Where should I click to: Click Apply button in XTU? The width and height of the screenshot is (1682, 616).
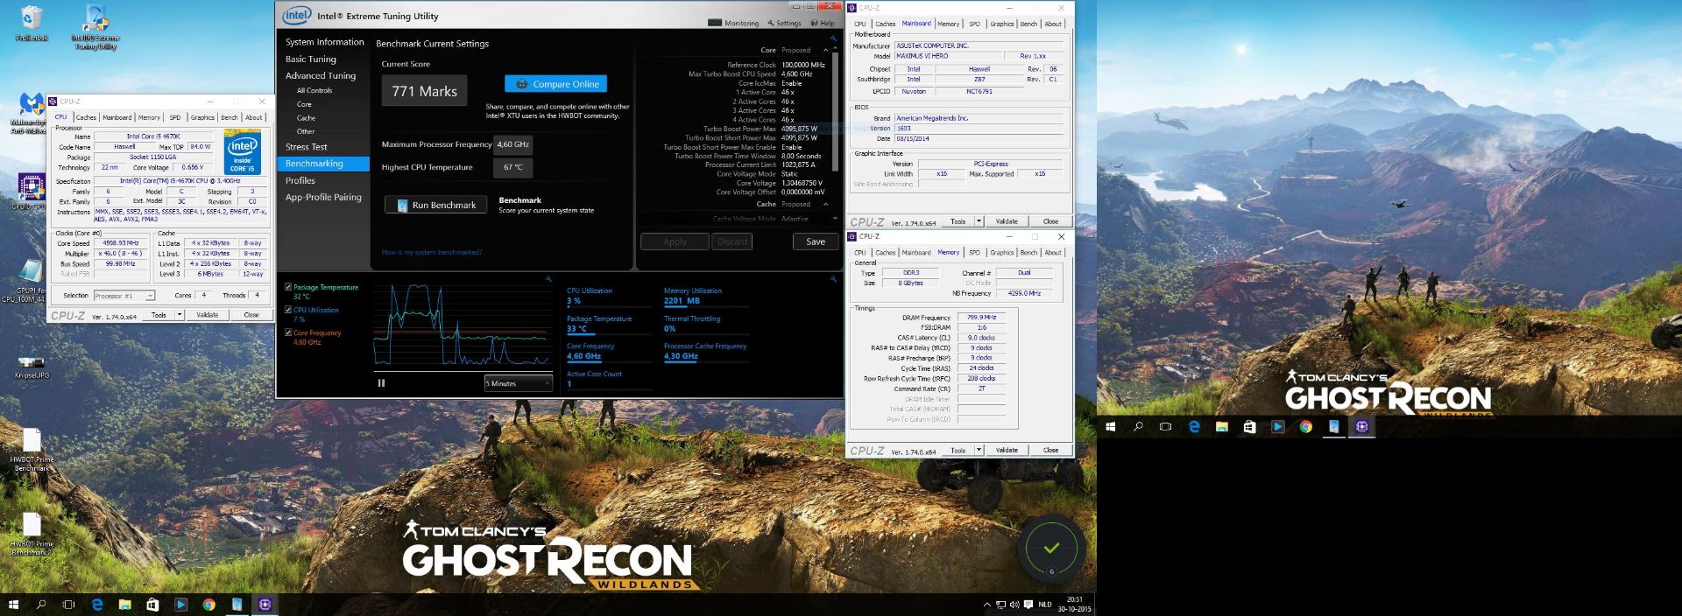(x=675, y=241)
